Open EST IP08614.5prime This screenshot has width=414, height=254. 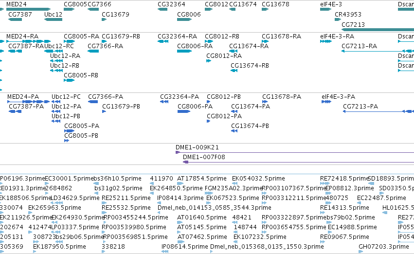click(x=185, y=247)
